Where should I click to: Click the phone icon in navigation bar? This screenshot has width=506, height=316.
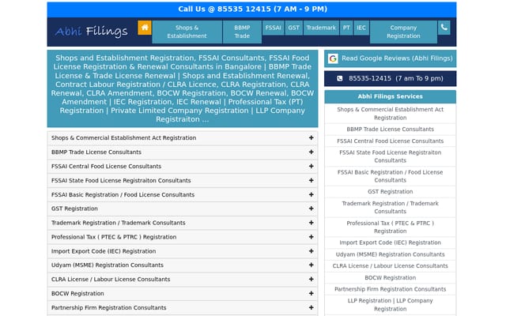tap(444, 28)
